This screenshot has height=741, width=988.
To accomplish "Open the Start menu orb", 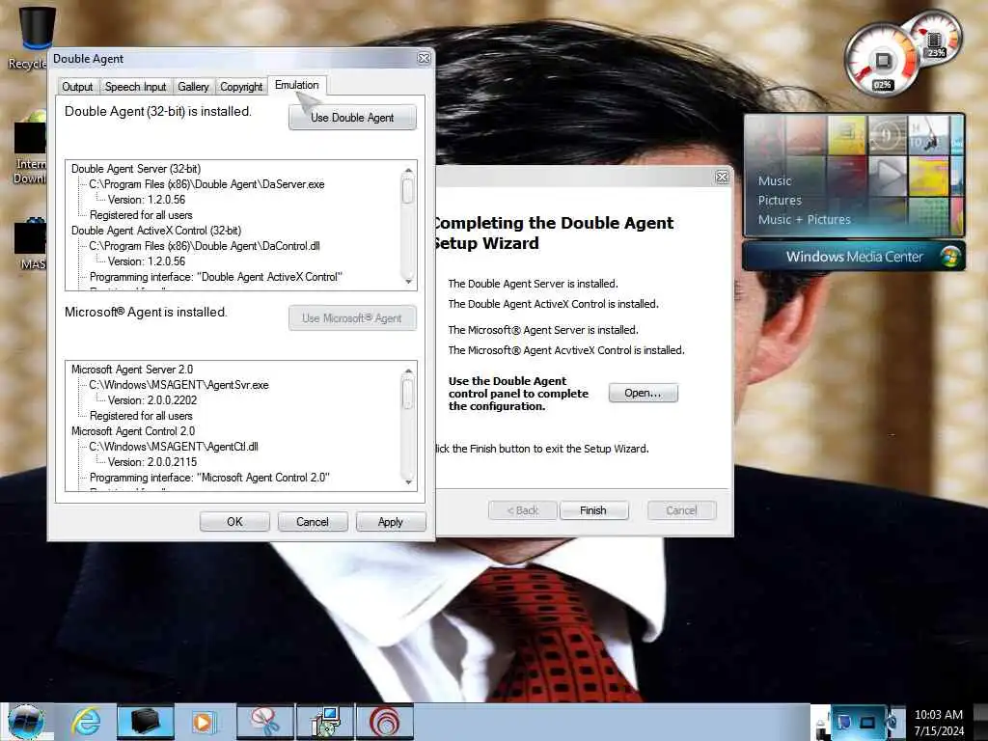I will (x=25, y=722).
